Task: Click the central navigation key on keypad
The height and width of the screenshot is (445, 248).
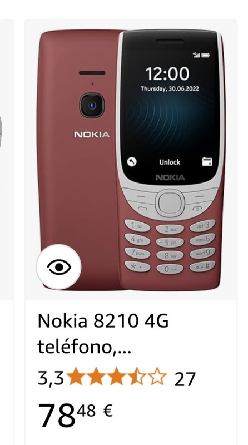Action: (x=170, y=204)
